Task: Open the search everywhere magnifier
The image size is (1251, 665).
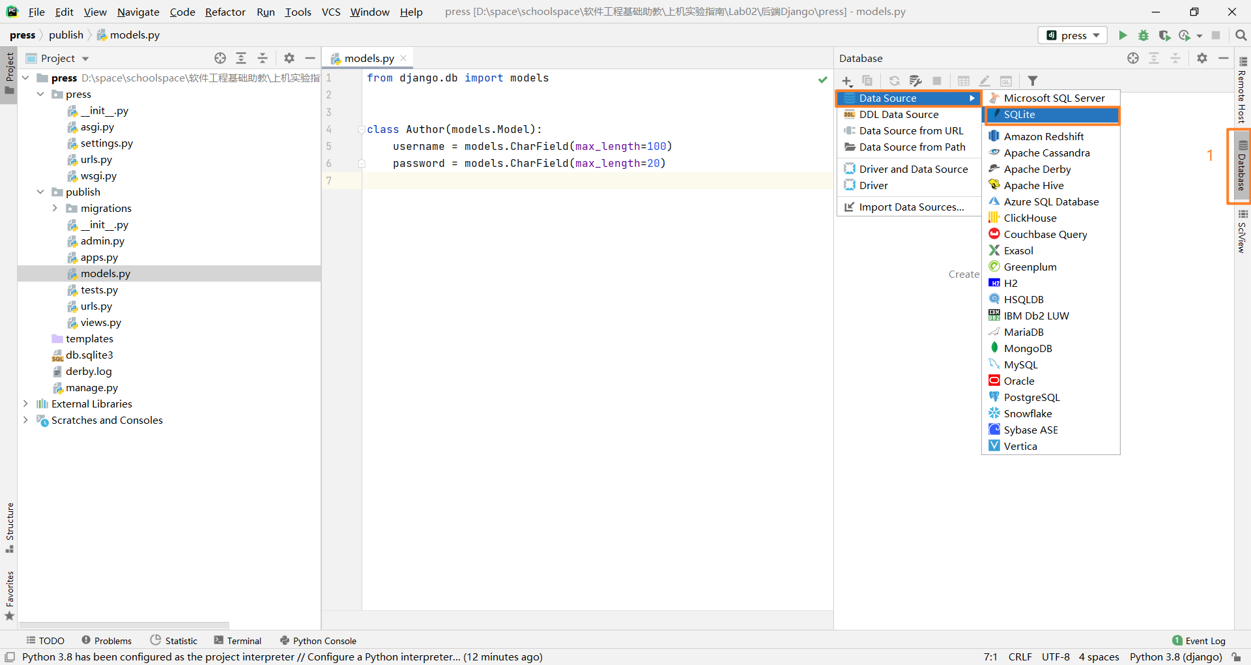Action: [x=1241, y=35]
